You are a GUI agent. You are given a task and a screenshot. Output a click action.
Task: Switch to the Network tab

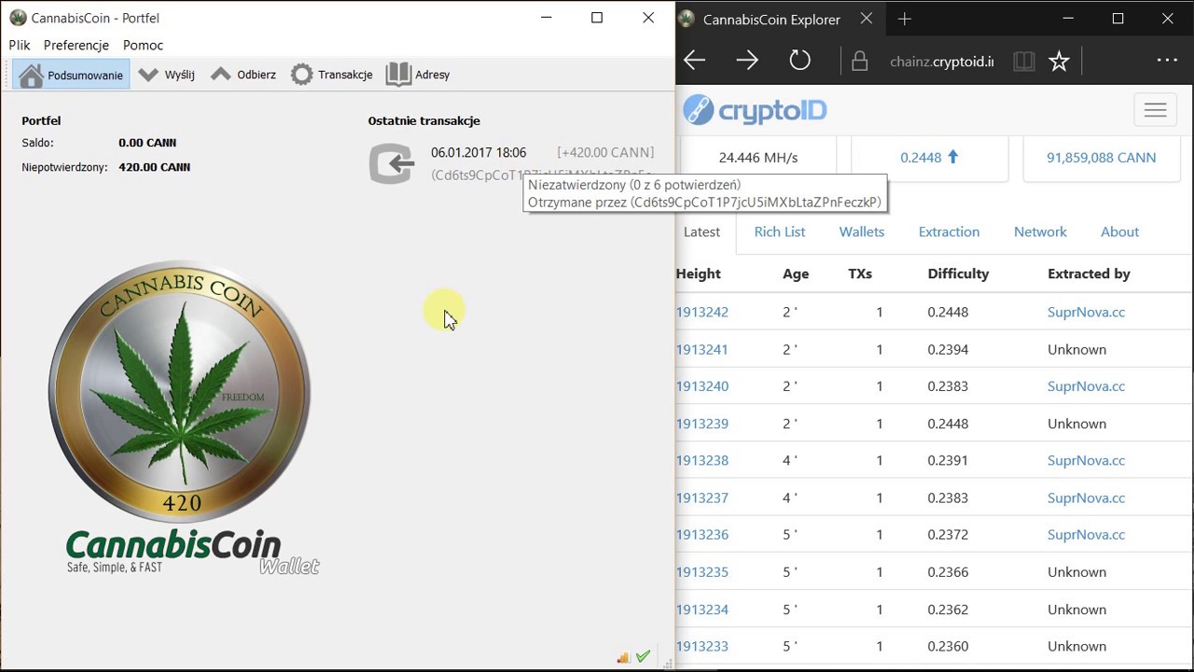[1040, 231]
